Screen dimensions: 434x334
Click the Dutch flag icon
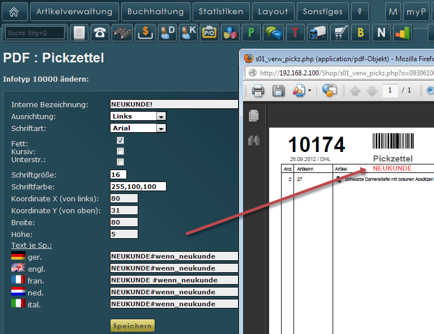click(x=18, y=291)
